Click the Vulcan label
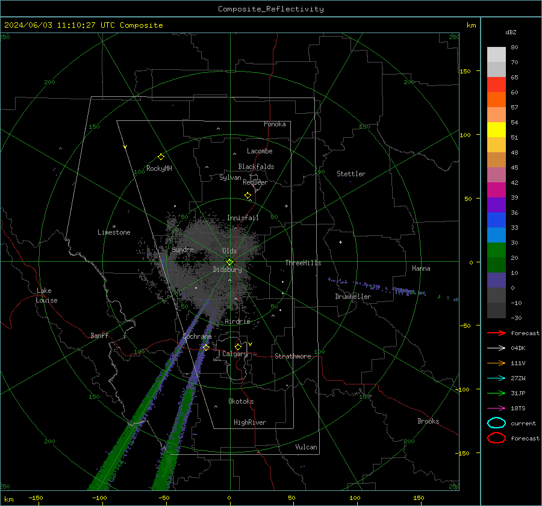 (306, 447)
